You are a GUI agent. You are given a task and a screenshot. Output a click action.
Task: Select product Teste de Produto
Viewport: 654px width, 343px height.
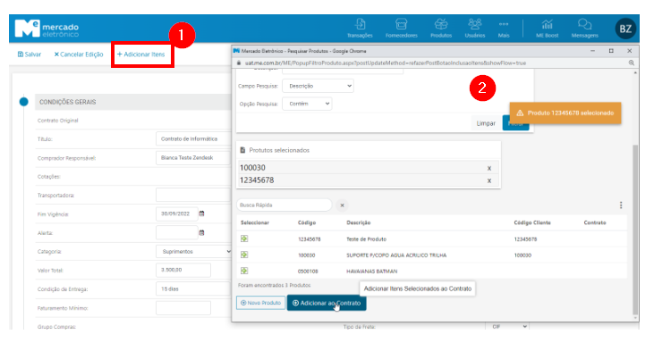tap(244, 238)
